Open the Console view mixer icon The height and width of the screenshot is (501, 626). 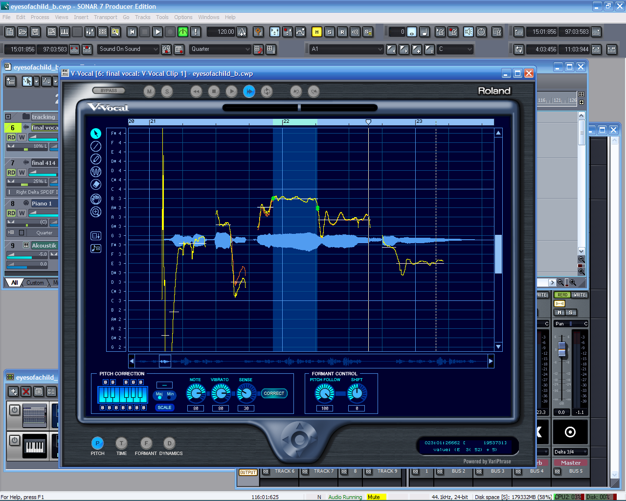90,32
